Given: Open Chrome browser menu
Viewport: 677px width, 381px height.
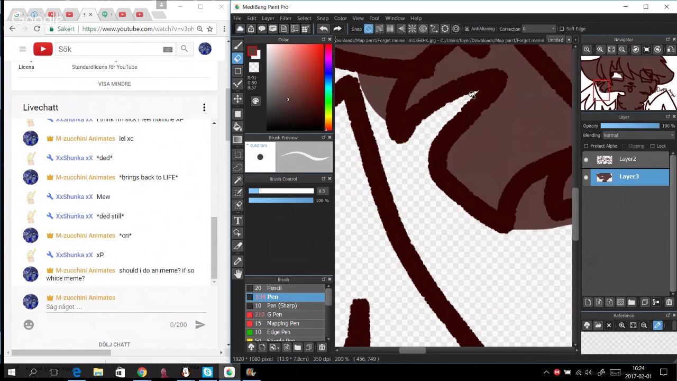Looking at the screenshot, I should click(224, 29).
